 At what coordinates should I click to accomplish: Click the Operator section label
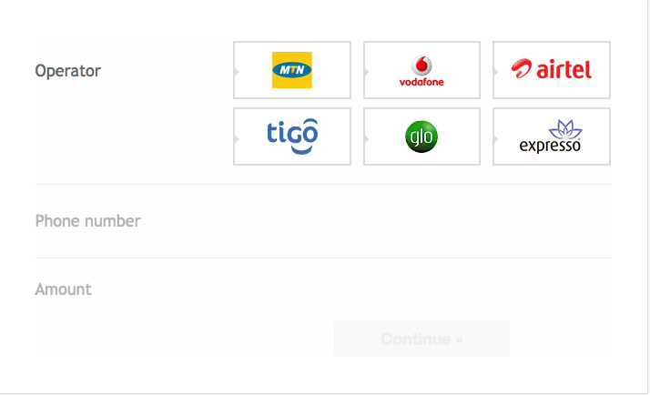(67, 71)
